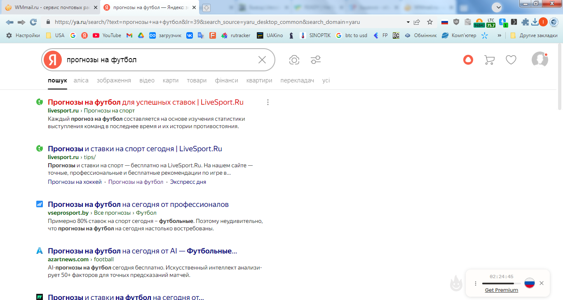
Task: Click the browser address bar URL
Action: click(x=207, y=22)
